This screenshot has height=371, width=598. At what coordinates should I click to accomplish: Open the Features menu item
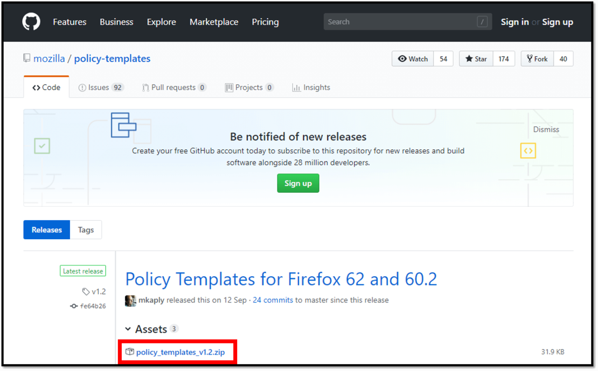[x=70, y=22]
